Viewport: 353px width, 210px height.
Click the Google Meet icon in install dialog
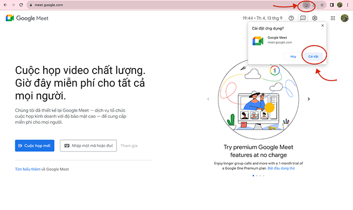[x=258, y=41]
